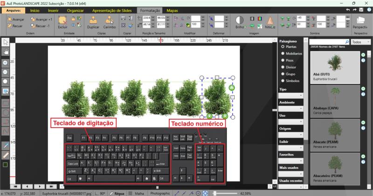373x196 pixels.
Task: Select the Simbolos radio option
Action: tap(283, 81)
